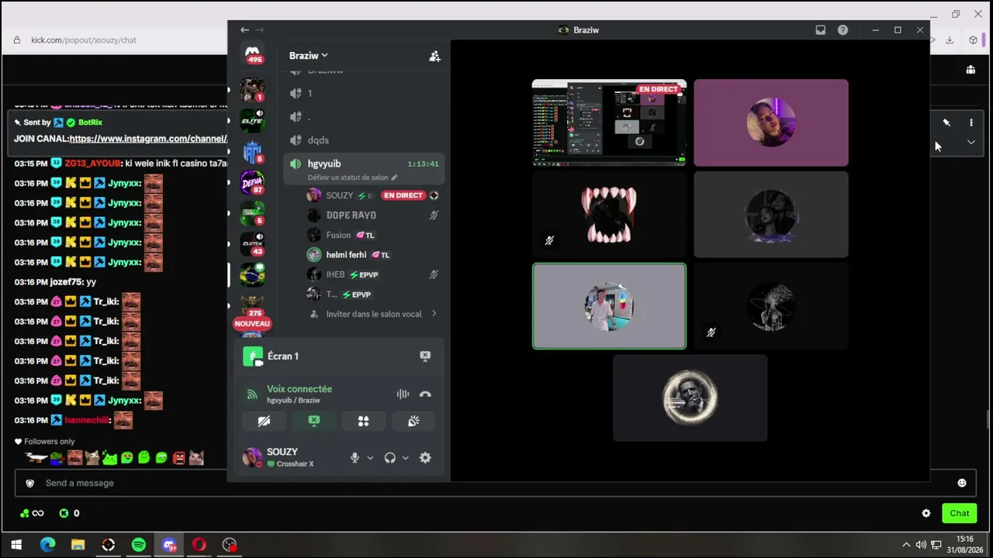The image size is (993, 558).
Task: Click the green Chat send button
Action: (x=960, y=513)
